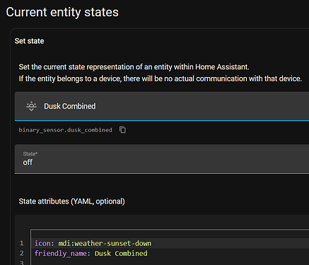This screenshot has height=265, width=309.
Task: Click the State attributes (YAML, optional) label
Action: coord(71,201)
